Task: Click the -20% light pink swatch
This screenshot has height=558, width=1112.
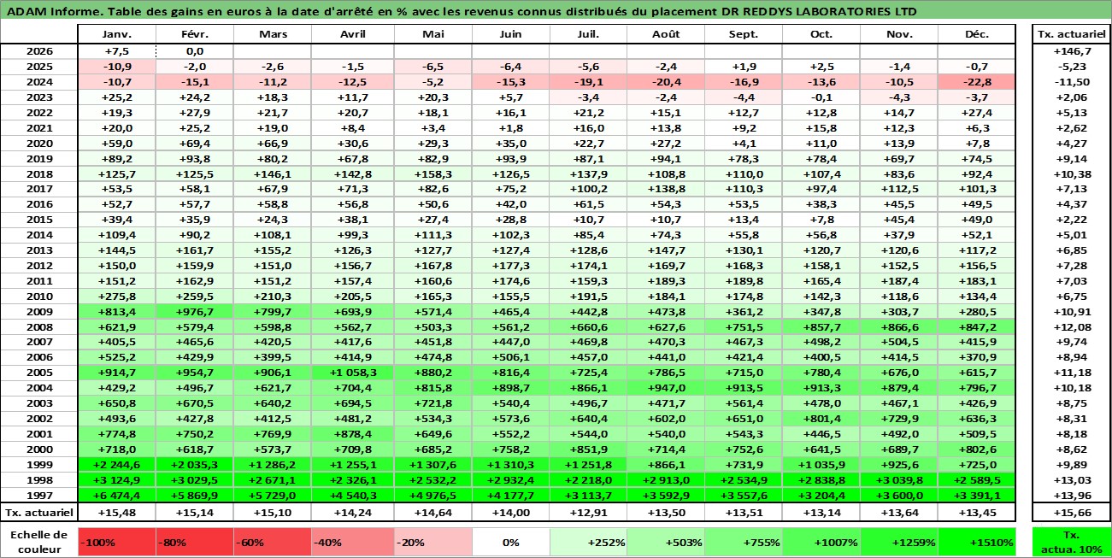Action: 433,542
